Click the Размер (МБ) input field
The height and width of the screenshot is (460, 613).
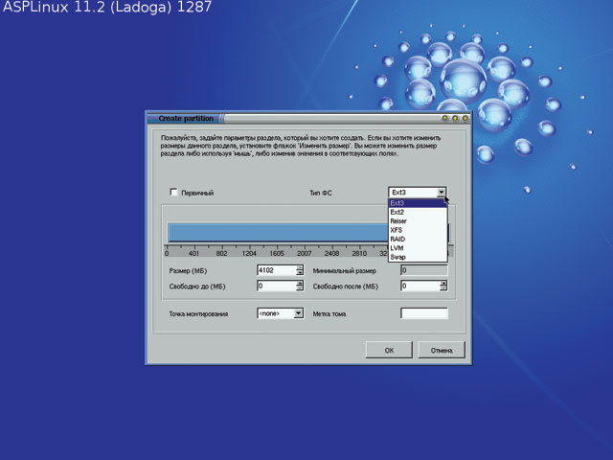[x=277, y=270]
